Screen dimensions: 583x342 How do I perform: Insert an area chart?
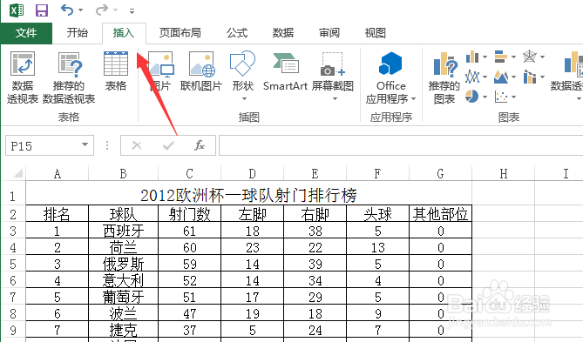[x=501, y=77]
